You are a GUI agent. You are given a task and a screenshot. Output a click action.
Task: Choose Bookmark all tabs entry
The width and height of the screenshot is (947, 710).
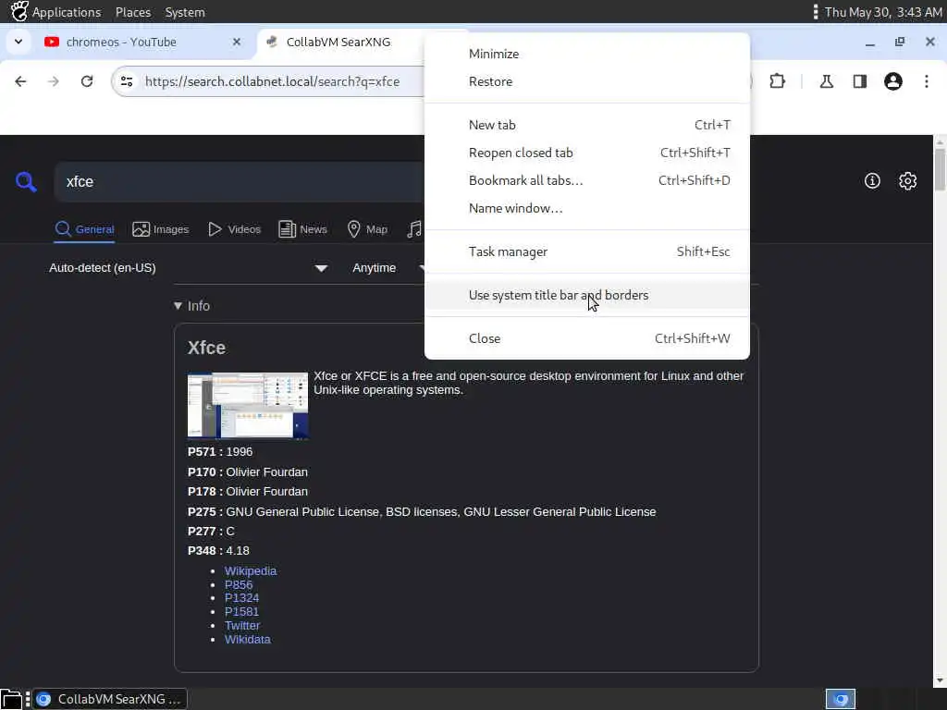click(587, 180)
